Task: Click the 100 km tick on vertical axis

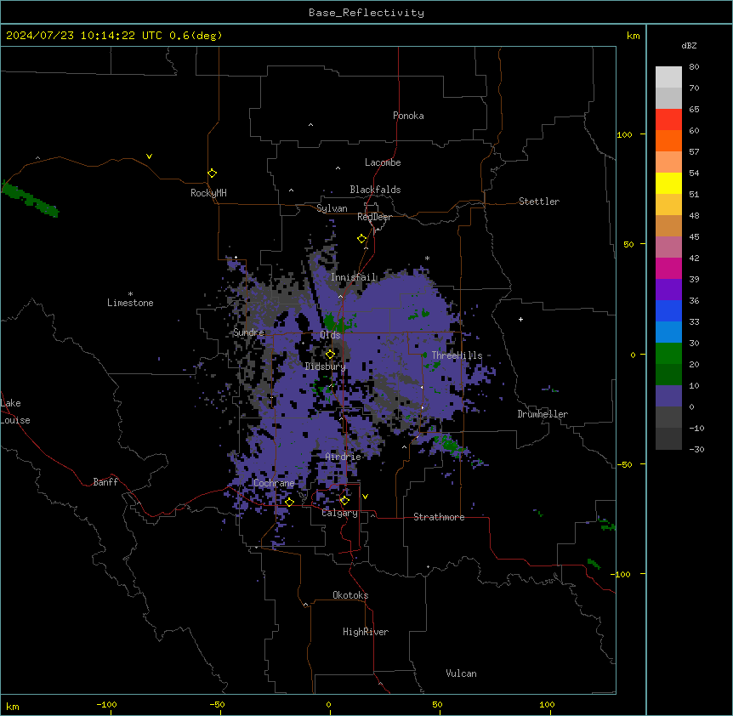Action: coord(624,134)
